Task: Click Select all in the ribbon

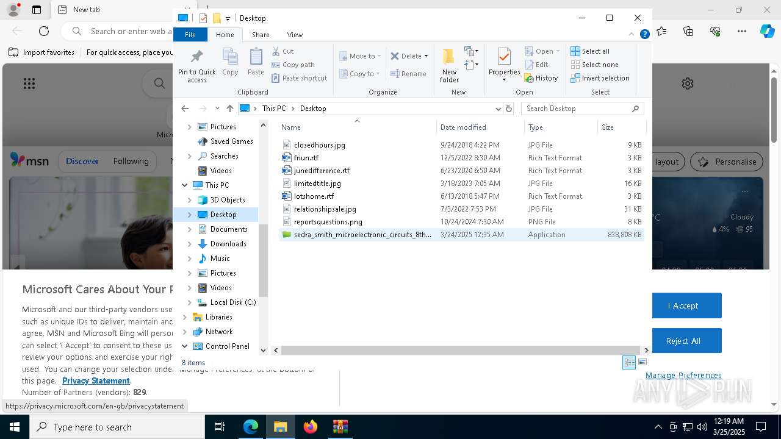Action: [x=590, y=51]
